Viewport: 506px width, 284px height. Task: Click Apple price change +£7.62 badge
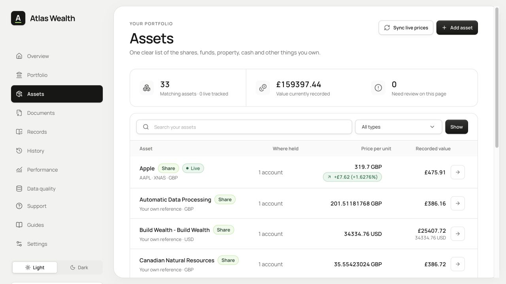pyautogui.click(x=352, y=177)
